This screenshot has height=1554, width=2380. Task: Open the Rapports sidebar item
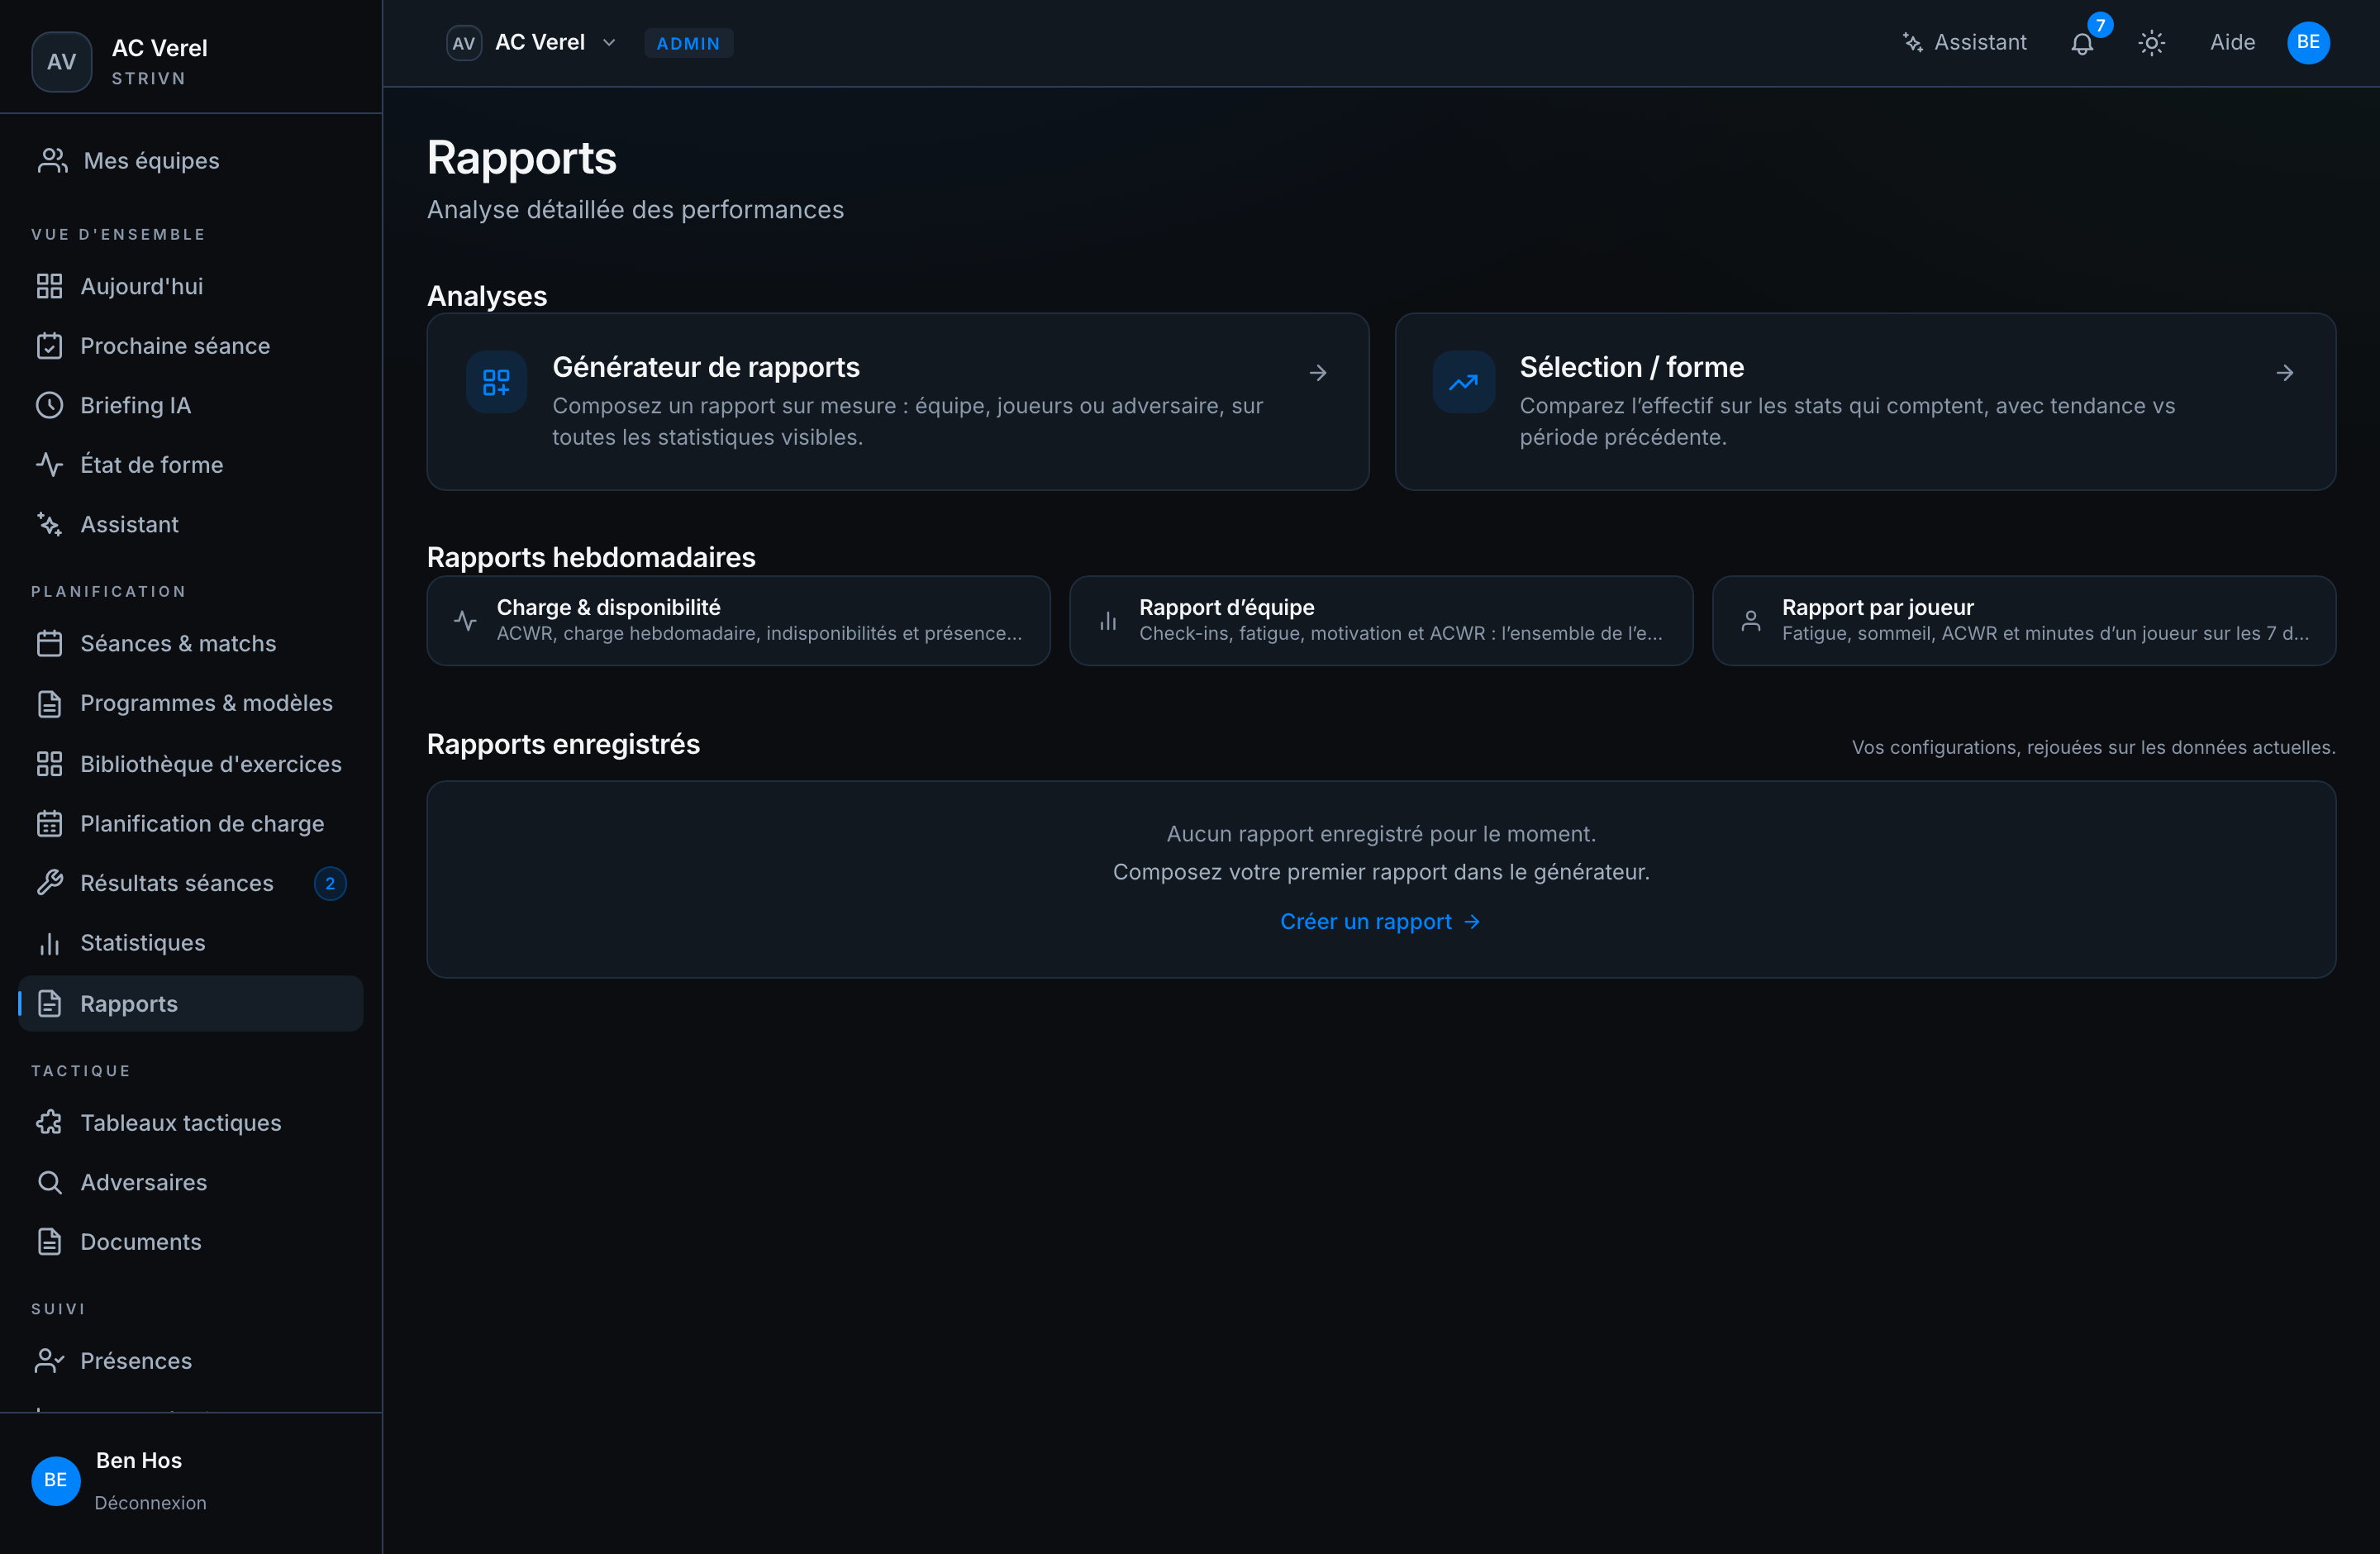tap(191, 1003)
